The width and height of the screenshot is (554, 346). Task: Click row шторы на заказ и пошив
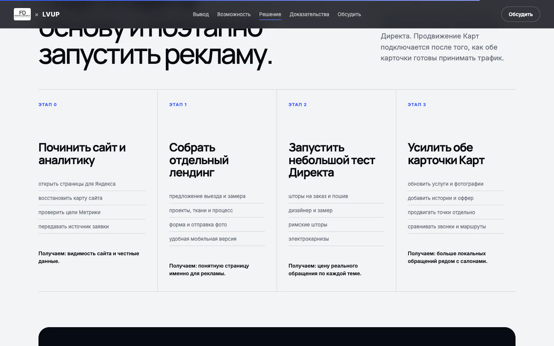click(336, 196)
